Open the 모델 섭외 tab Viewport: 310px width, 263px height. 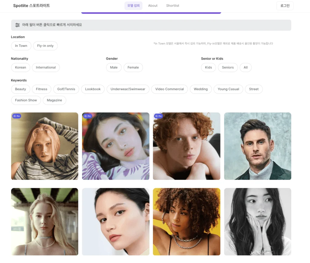[x=134, y=6]
